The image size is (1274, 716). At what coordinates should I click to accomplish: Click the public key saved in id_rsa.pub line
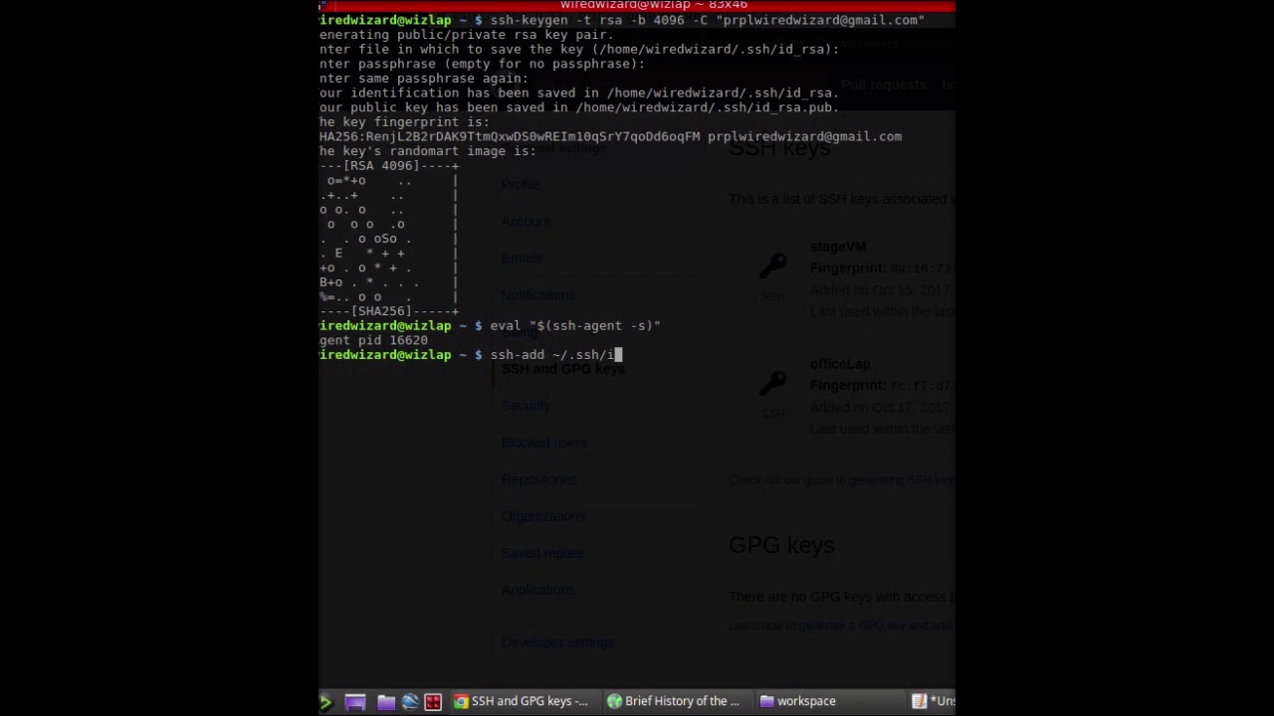[579, 107]
